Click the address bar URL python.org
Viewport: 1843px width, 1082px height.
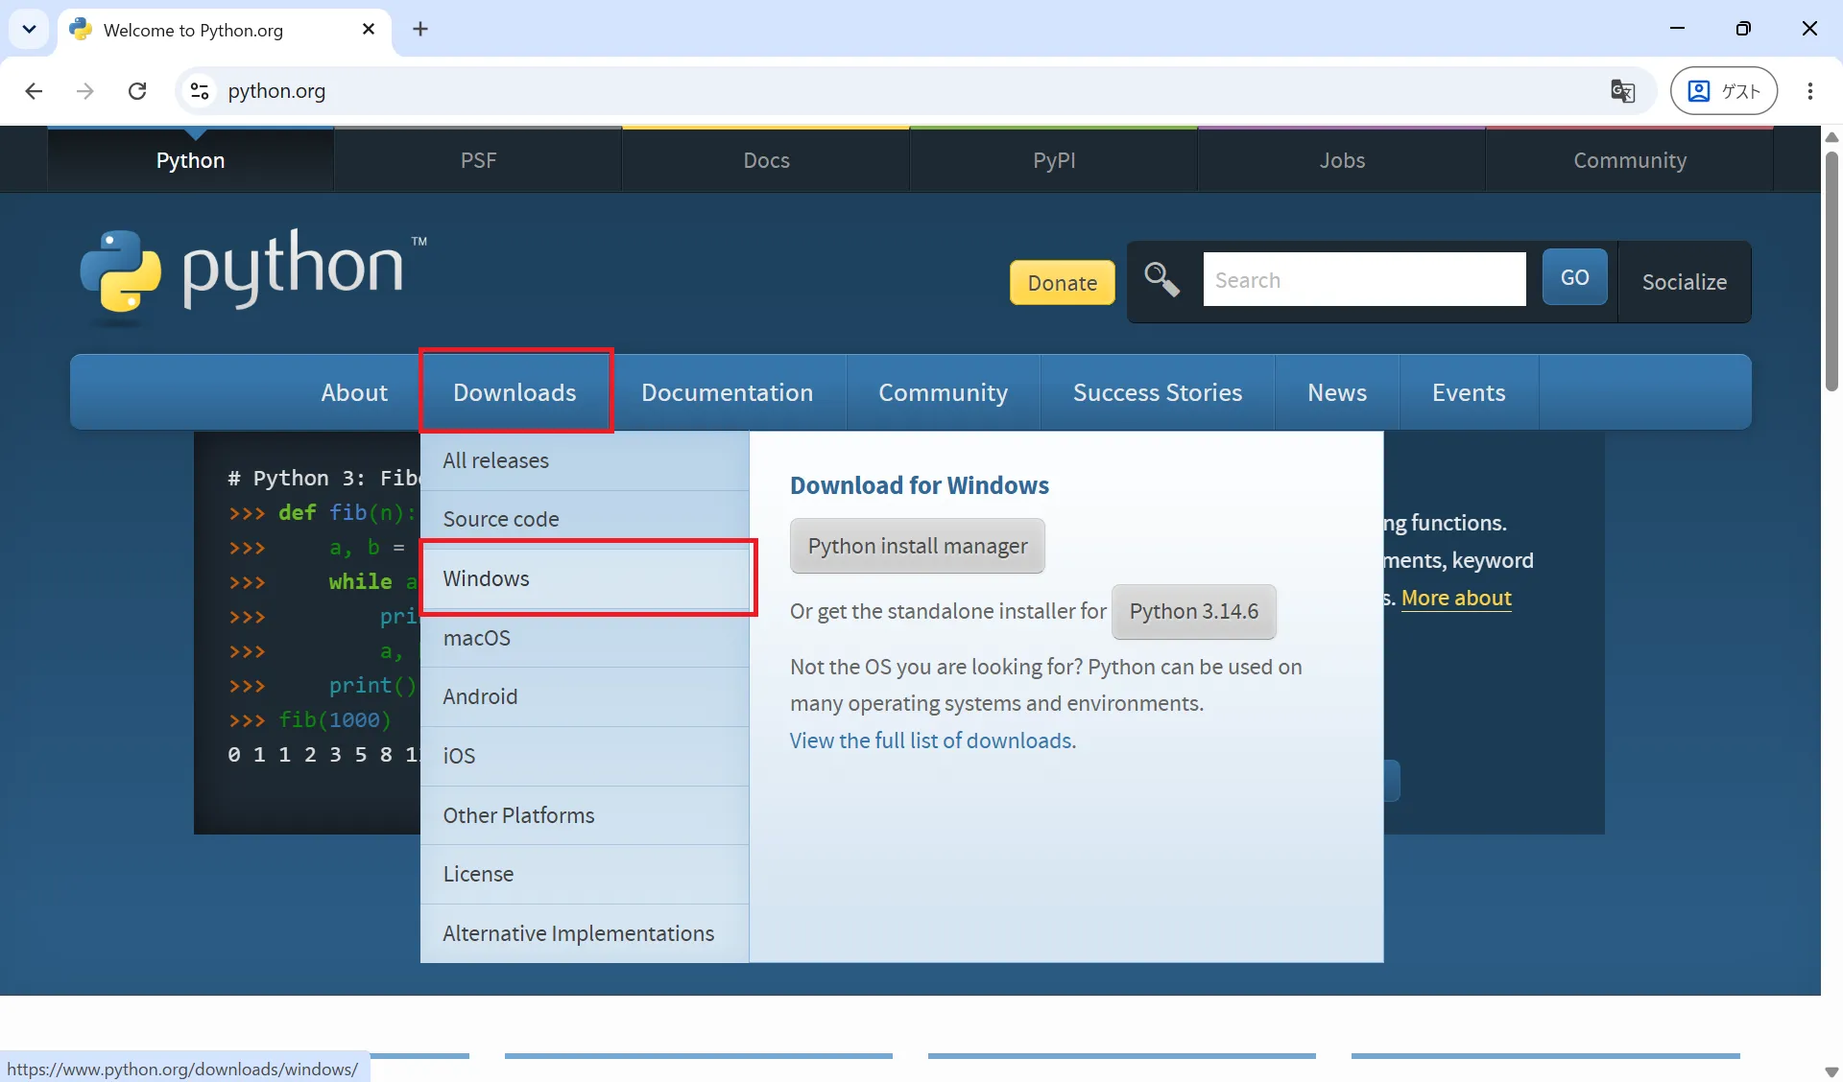coord(276,91)
